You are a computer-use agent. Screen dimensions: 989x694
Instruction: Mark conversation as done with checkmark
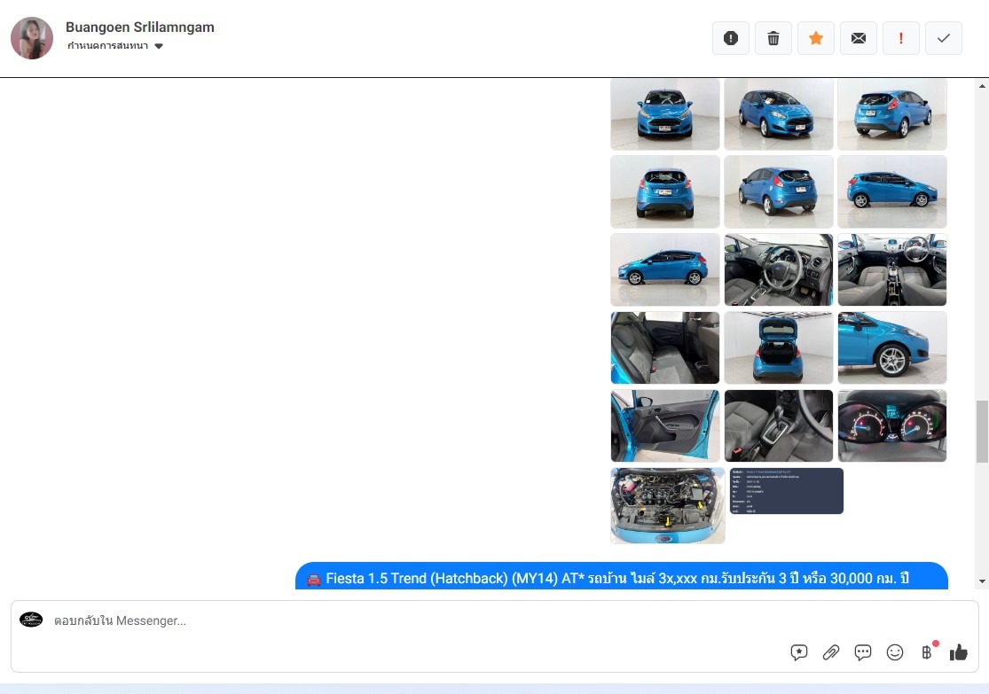pos(944,38)
